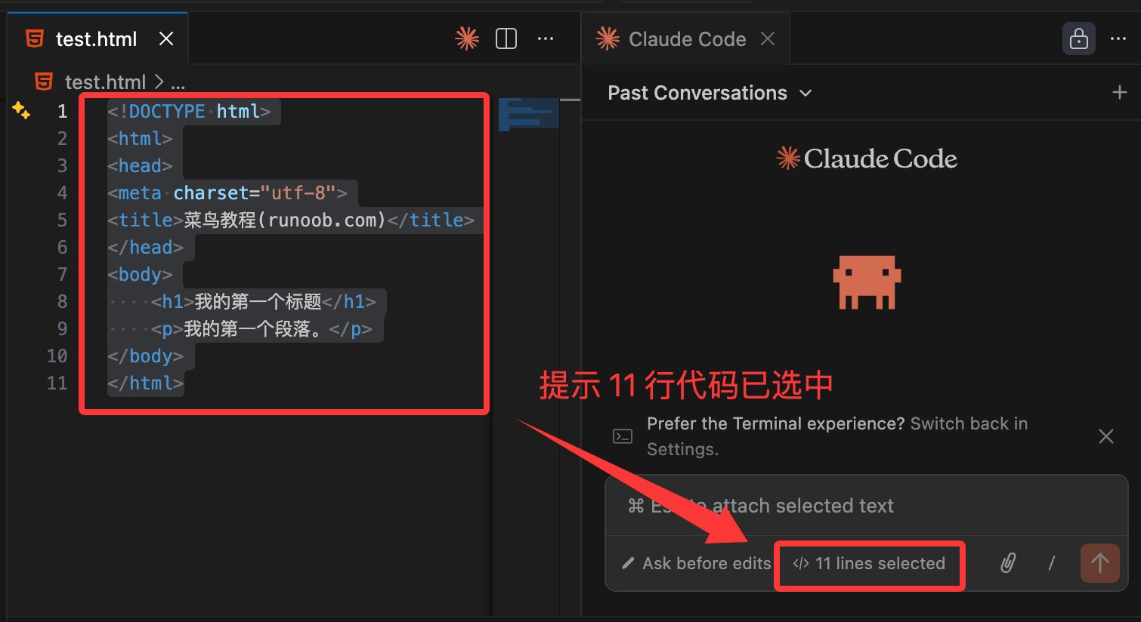Click the minimap code overview
The image size is (1141, 622).
click(x=528, y=113)
